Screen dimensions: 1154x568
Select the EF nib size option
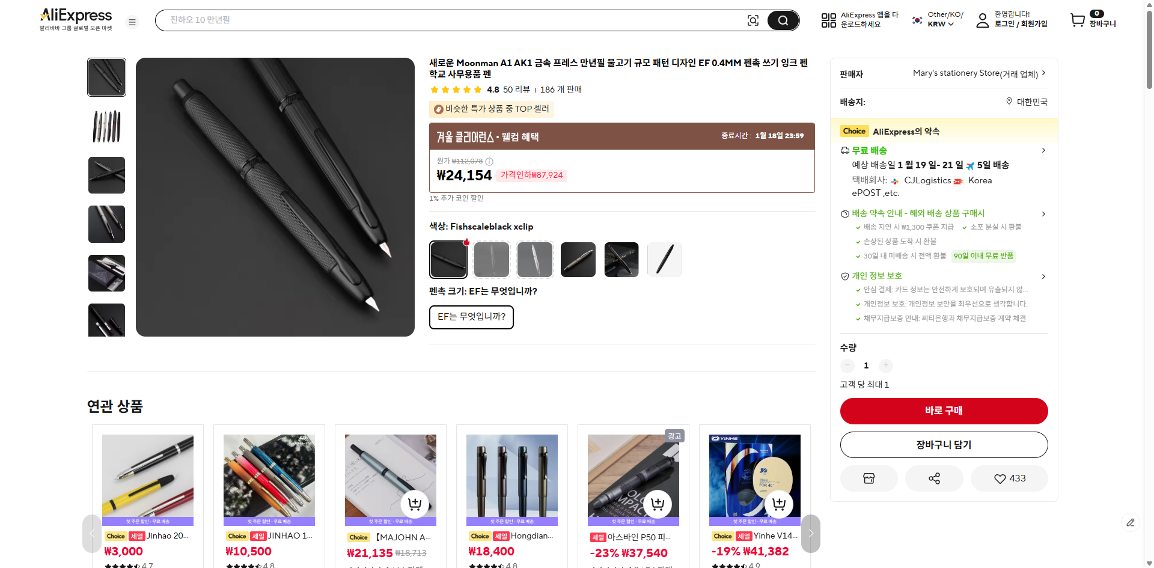(471, 317)
